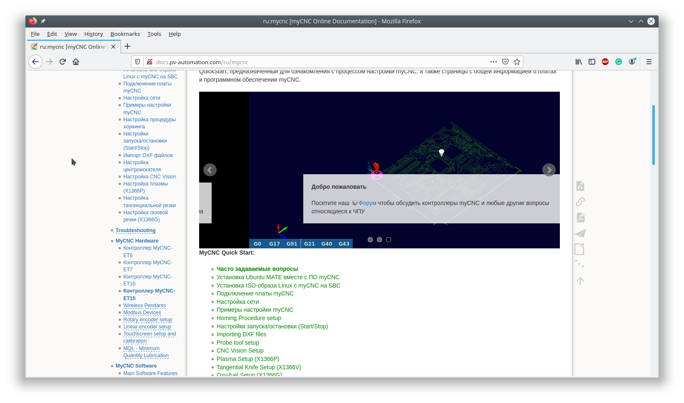The width and height of the screenshot is (684, 403).
Task: Bookmark this page with the star
Action: [x=517, y=62]
